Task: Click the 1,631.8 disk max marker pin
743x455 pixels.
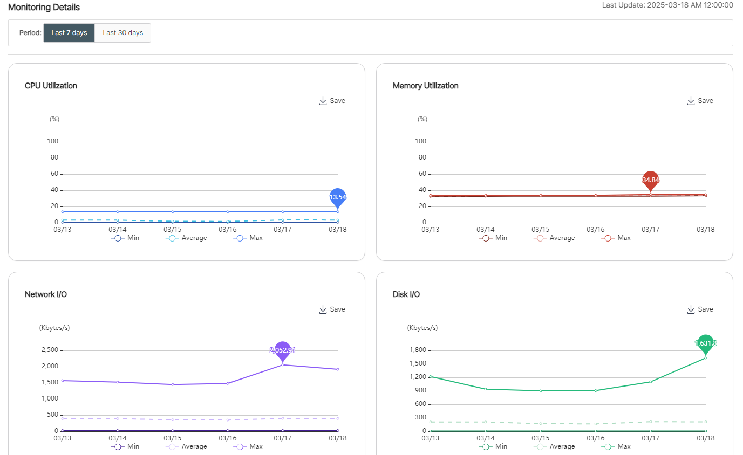Action: tap(705, 344)
